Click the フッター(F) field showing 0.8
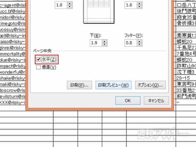Viewport: 196px width, 147px height. pyautogui.click(x=131, y=43)
